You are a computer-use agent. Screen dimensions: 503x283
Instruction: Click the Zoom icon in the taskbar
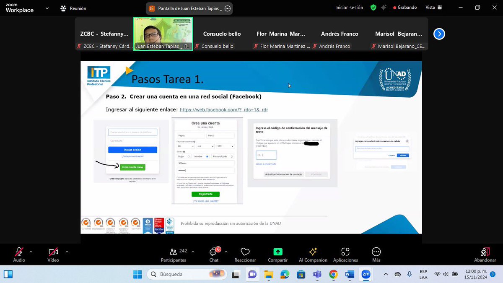click(x=366, y=274)
